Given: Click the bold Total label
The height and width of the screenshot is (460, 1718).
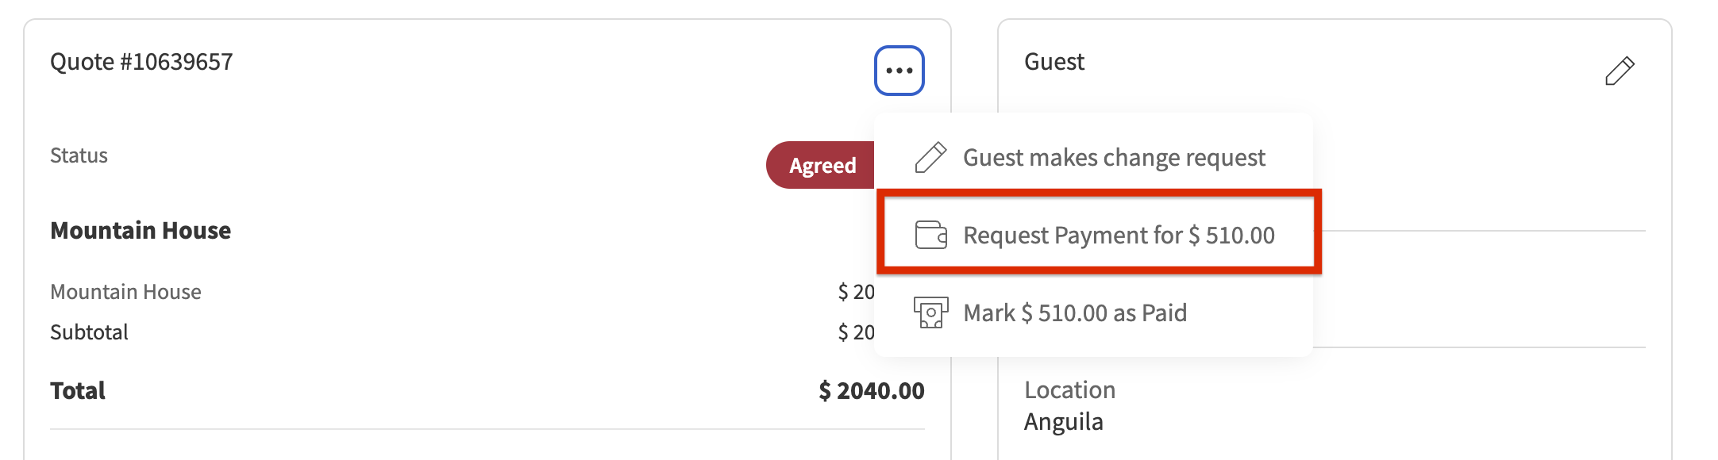Looking at the screenshot, I should (x=78, y=390).
